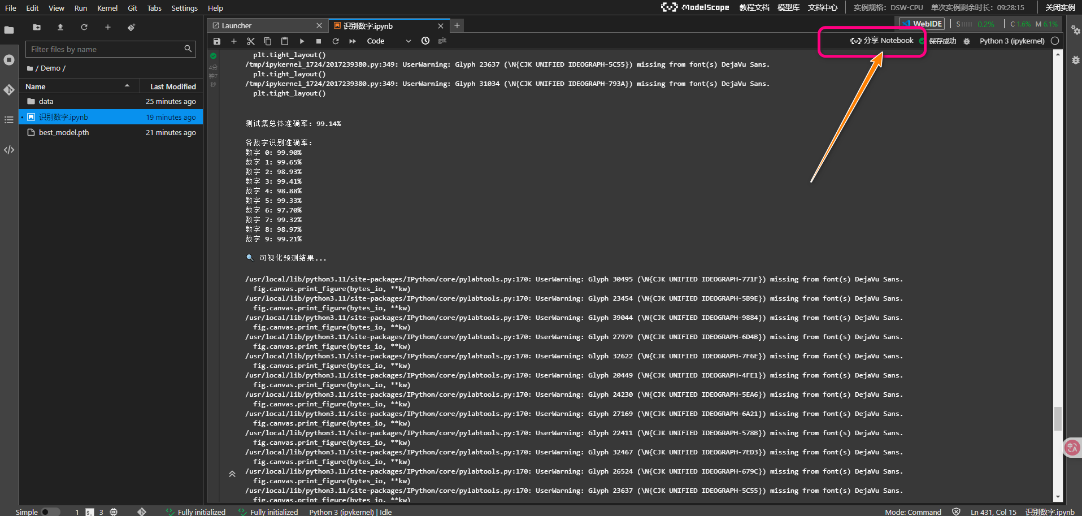Open the View menu
The width and height of the screenshot is (1082, 516).
pos(57,8)
